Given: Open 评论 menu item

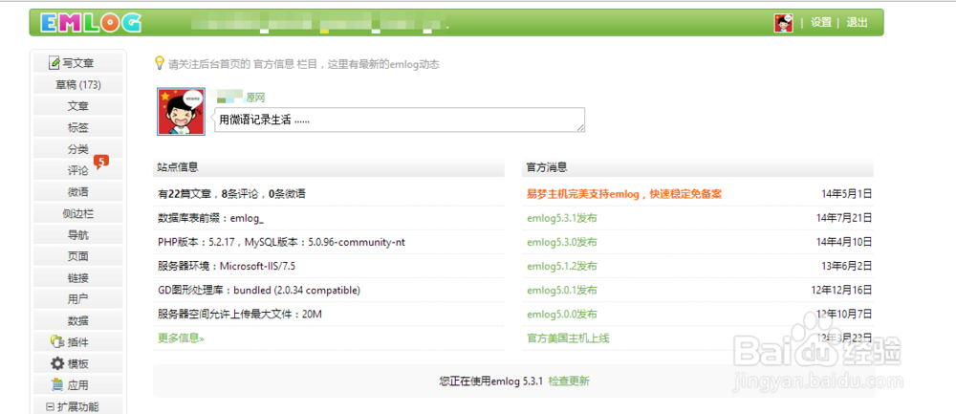Looking at the screenshot, I should tap(78, 171).
